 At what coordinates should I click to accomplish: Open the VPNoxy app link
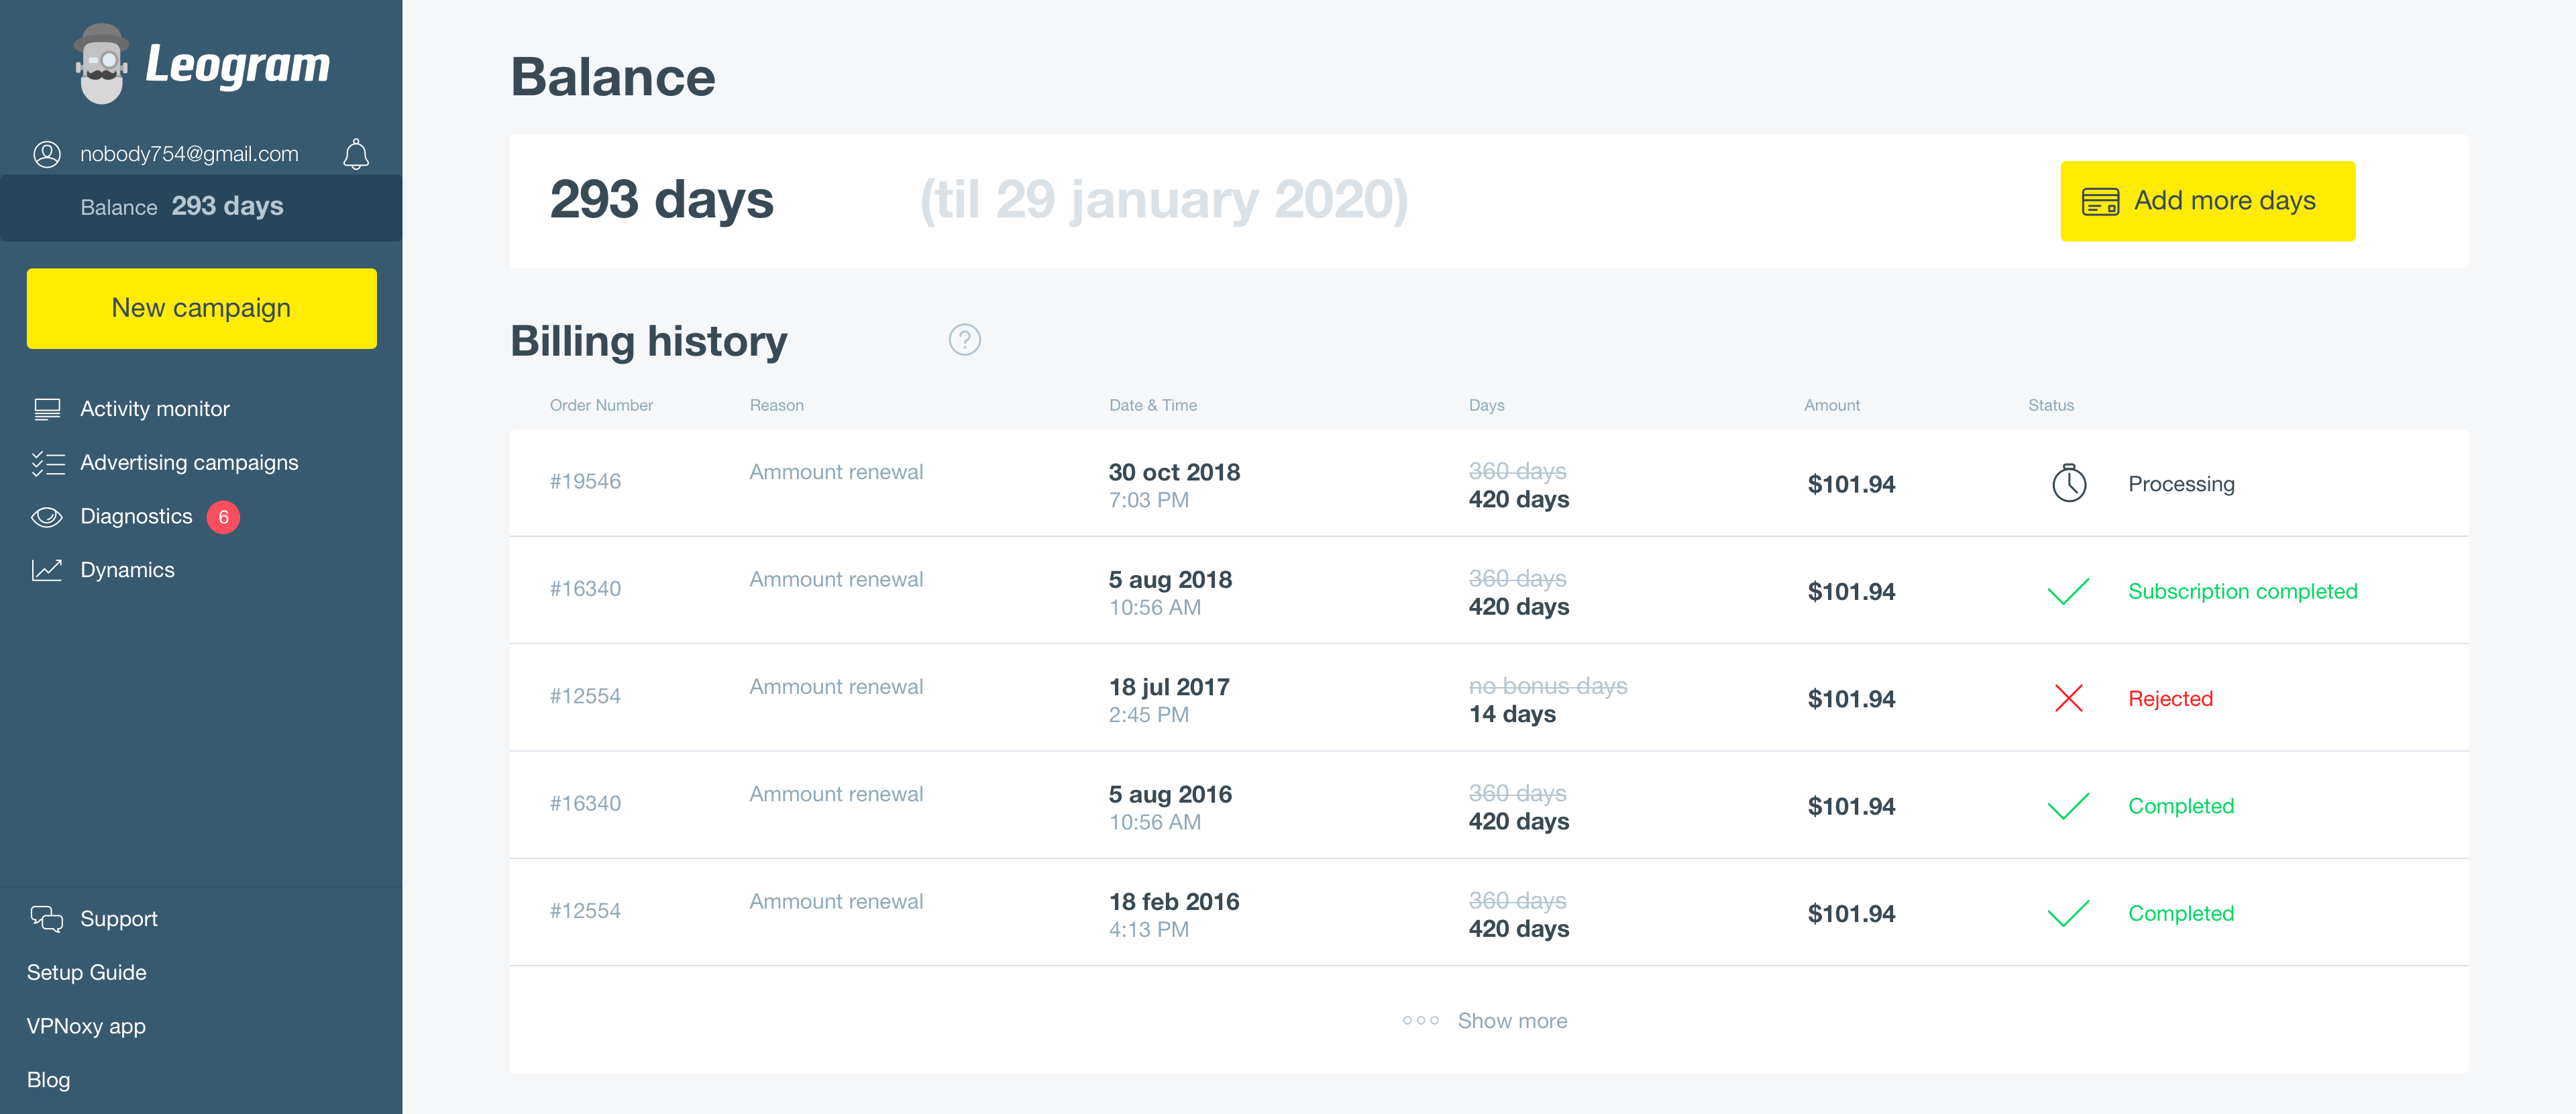[x=86, y=1026]
